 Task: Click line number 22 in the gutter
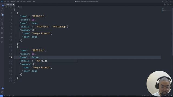coord(10,81)
